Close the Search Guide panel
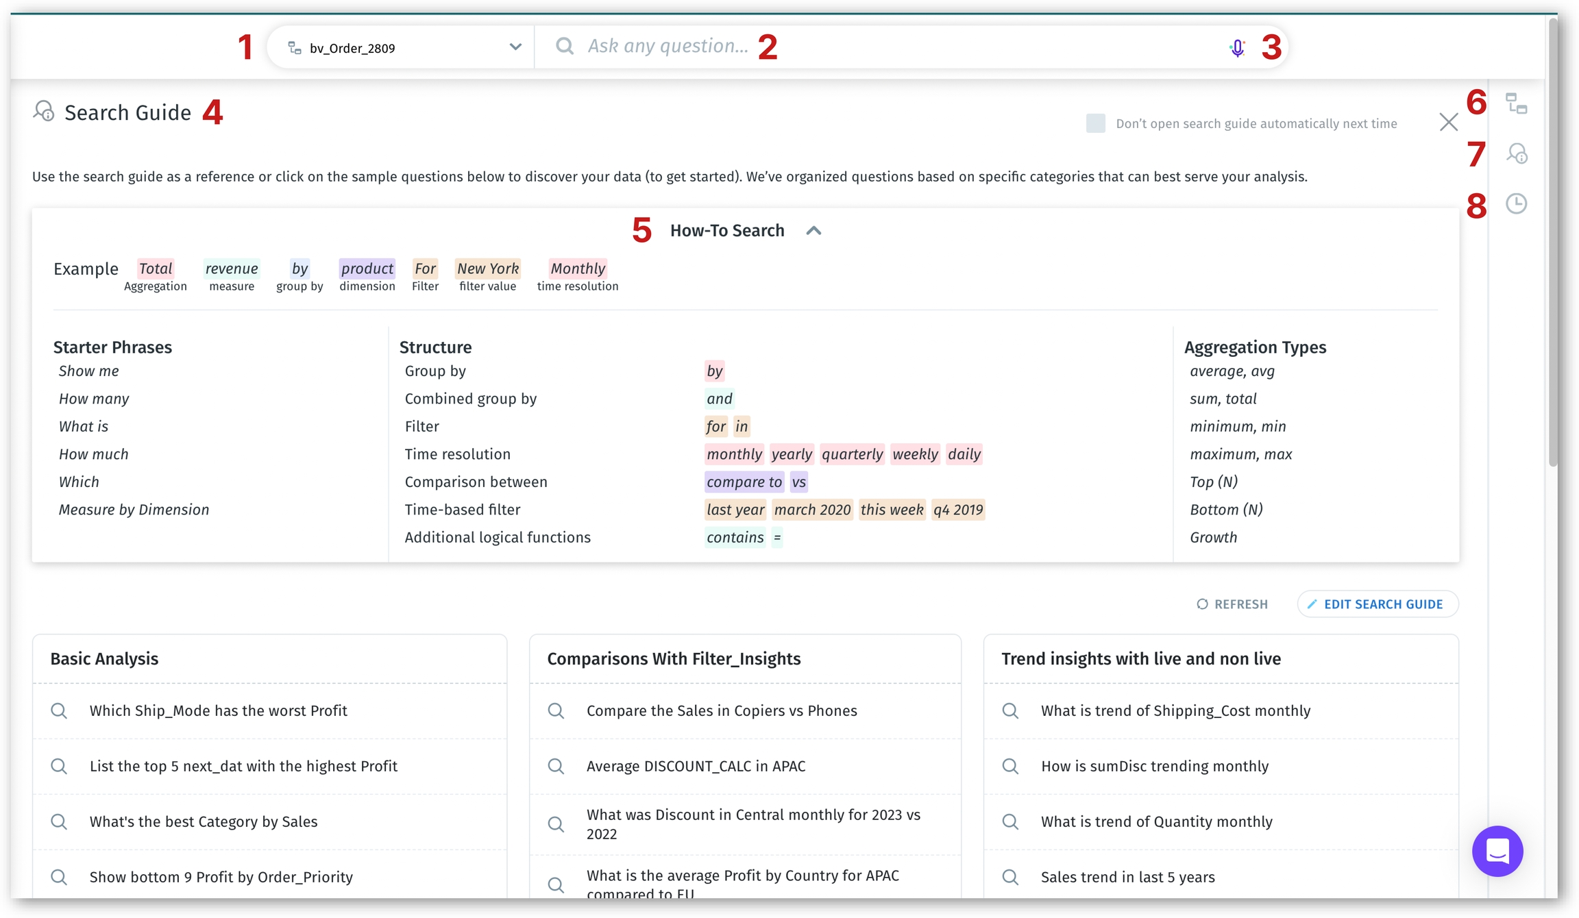The width and height of the screenshot is (1579, 918). click(x=1448, y=123)
